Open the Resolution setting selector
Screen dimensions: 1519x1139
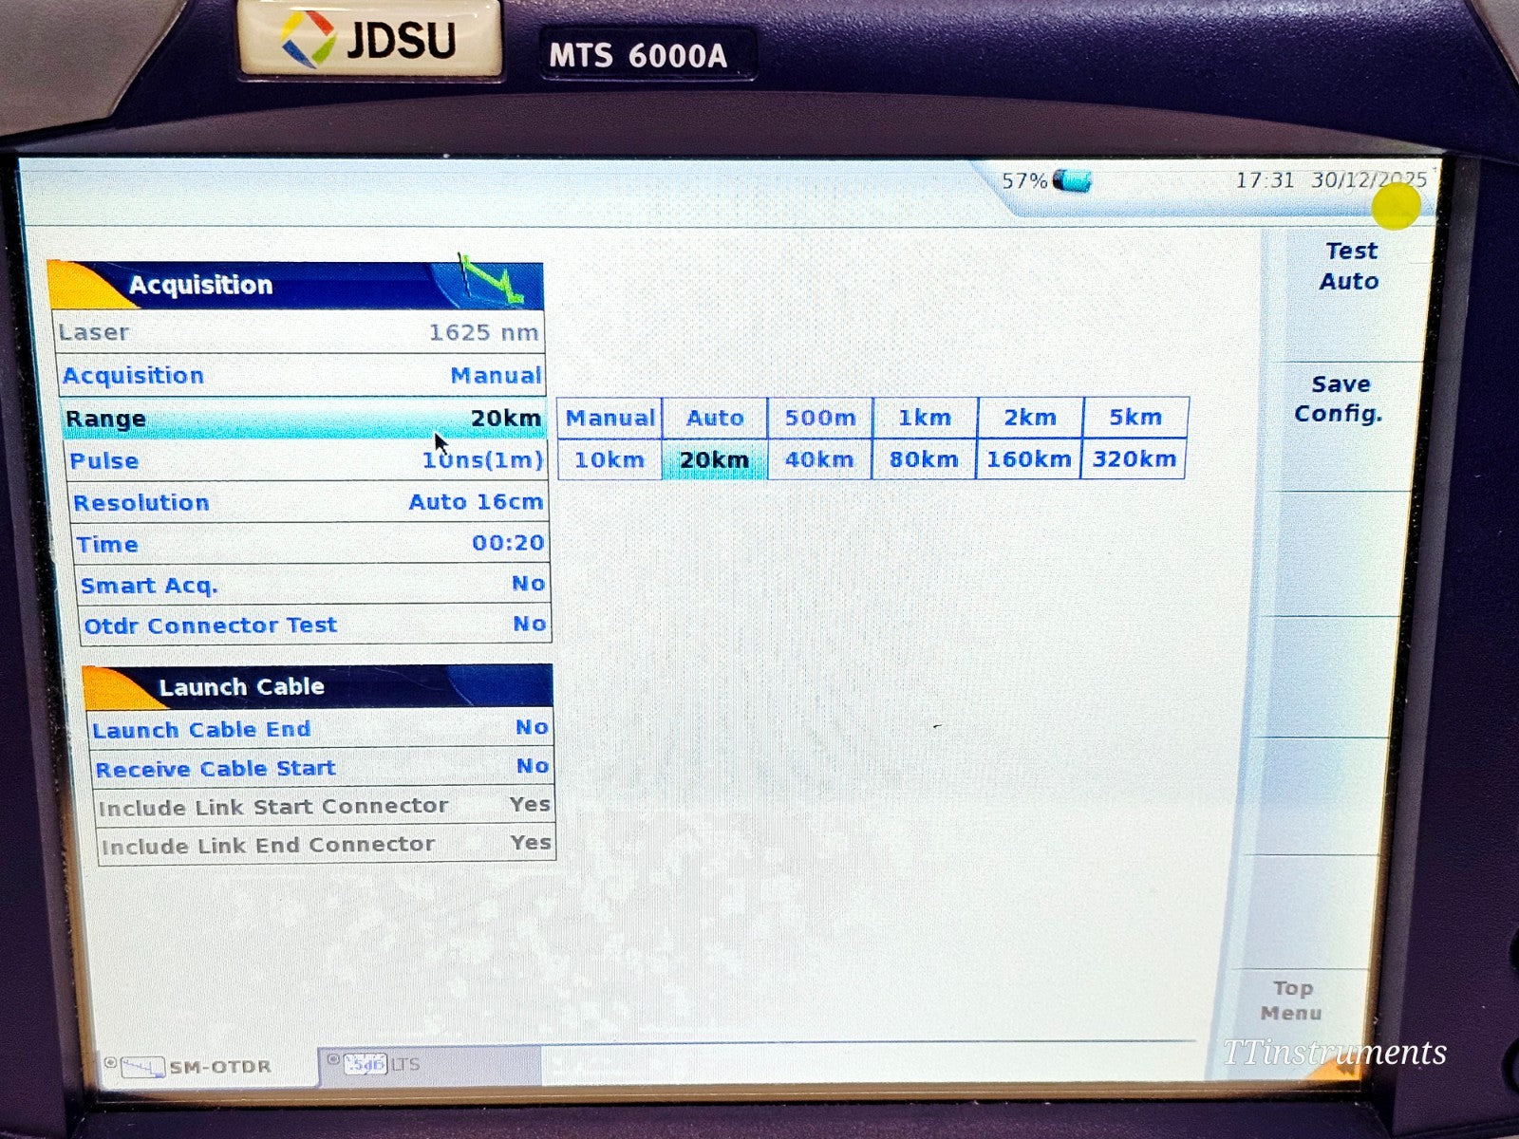click(304, 502)
